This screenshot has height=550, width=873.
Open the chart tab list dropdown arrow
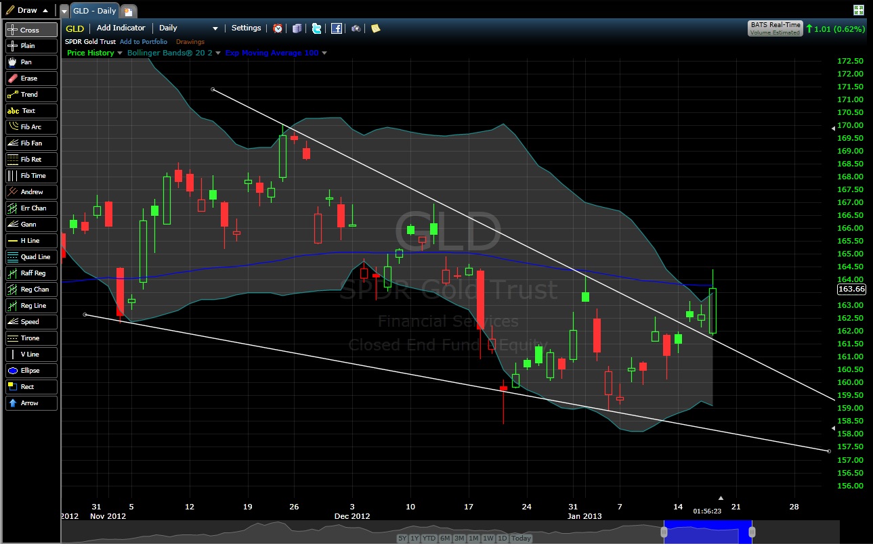[x=64, y=11]
